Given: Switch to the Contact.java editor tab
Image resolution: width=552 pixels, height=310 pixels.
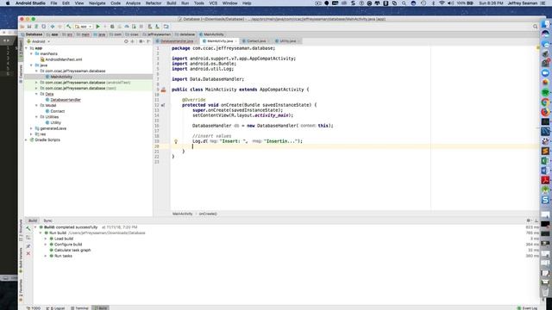Looking at the screenshot, I should point(256,41).
